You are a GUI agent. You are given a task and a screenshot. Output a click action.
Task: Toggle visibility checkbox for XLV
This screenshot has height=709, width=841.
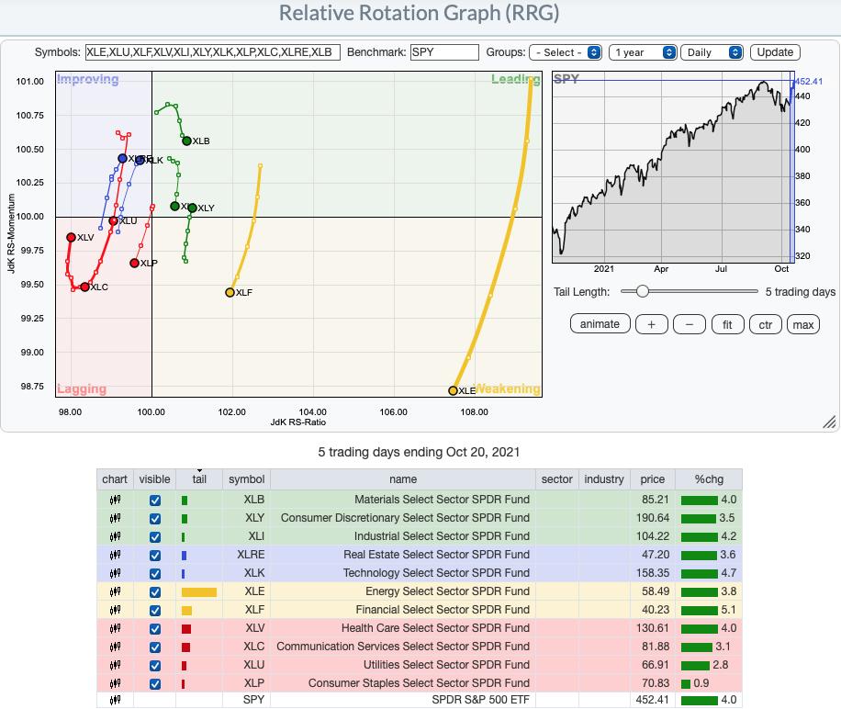(x=155, y=629)
